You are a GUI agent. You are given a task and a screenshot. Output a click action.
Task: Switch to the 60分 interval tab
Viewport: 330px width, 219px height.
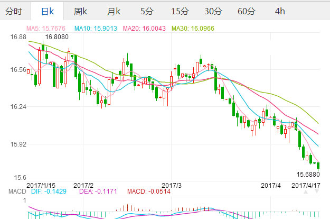tap(247, 11)
